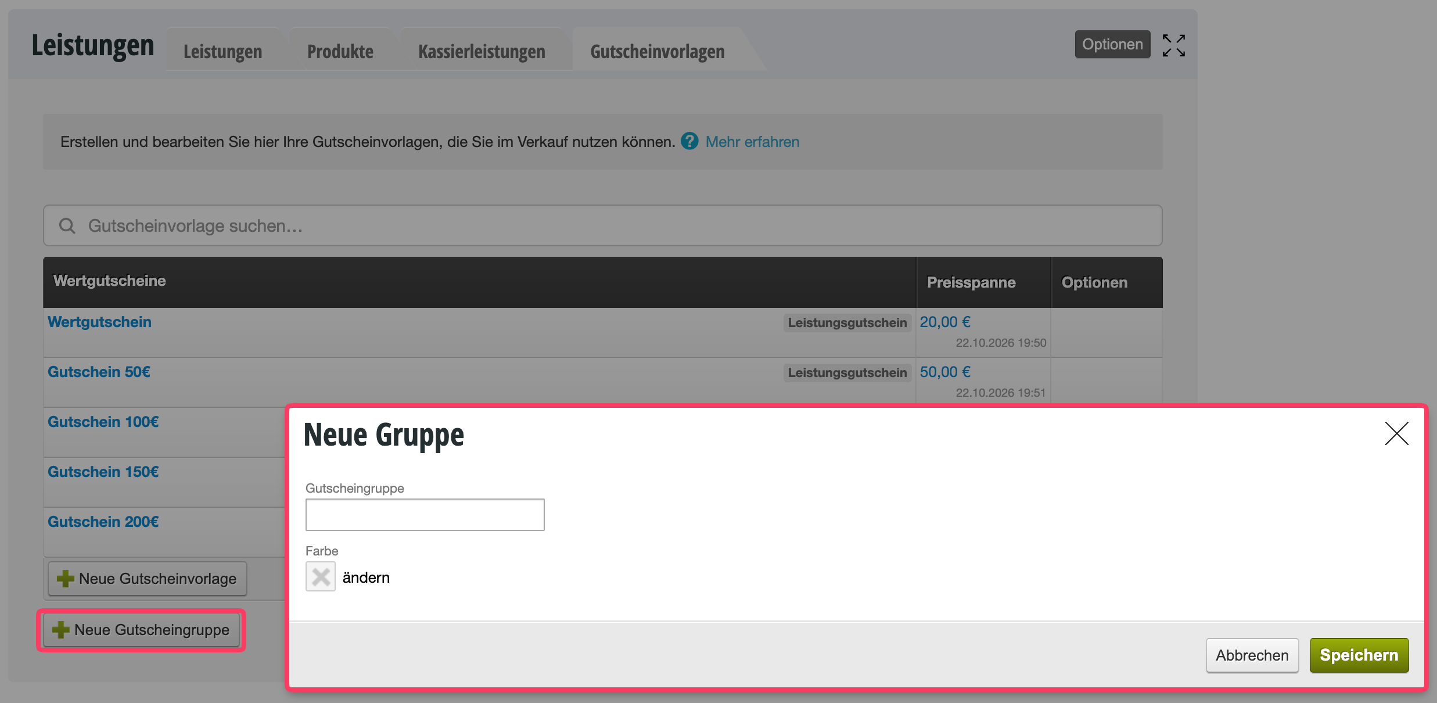This screenshot has height=703, width=1437.
Task: Open the Mehr erfahren link
Action: pos(752,142)
